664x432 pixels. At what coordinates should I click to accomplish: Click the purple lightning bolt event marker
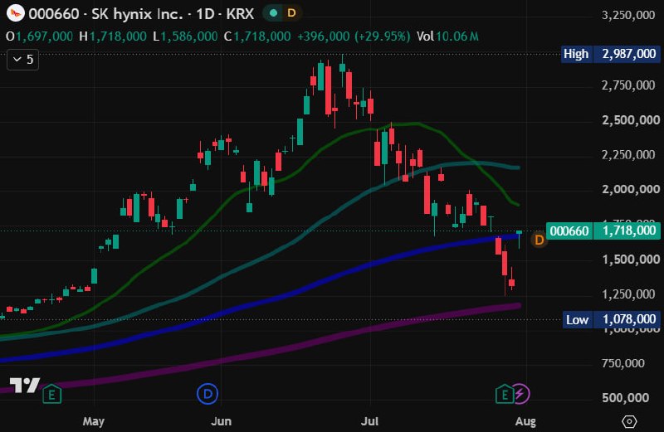[x=521, y=394]
